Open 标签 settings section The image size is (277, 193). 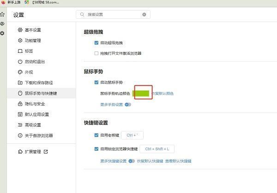(29, 51)
